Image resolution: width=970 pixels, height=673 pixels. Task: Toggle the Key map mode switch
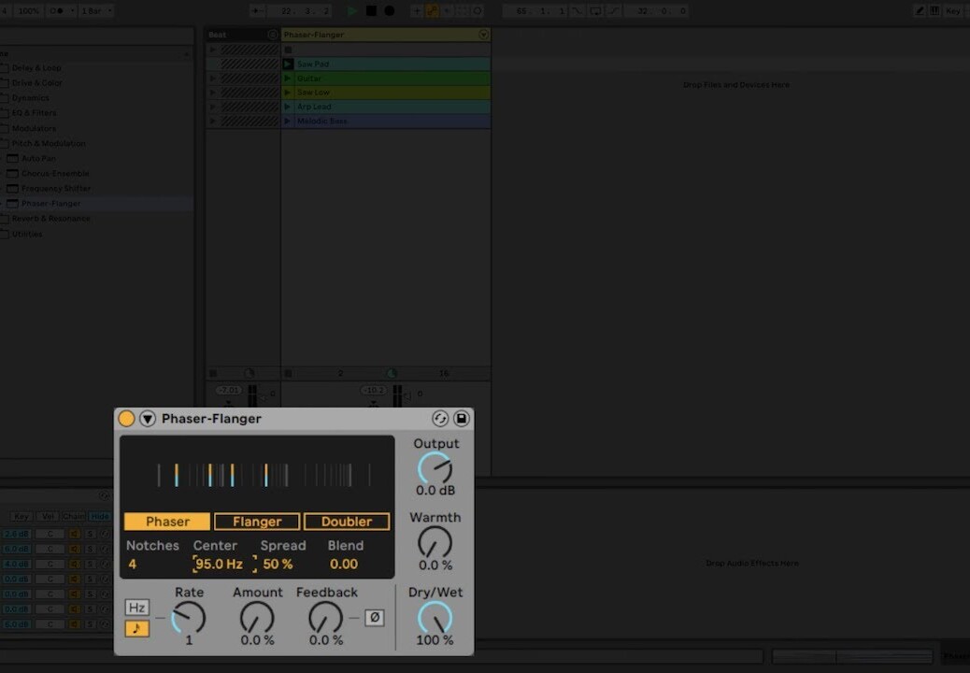coord(953,10)
